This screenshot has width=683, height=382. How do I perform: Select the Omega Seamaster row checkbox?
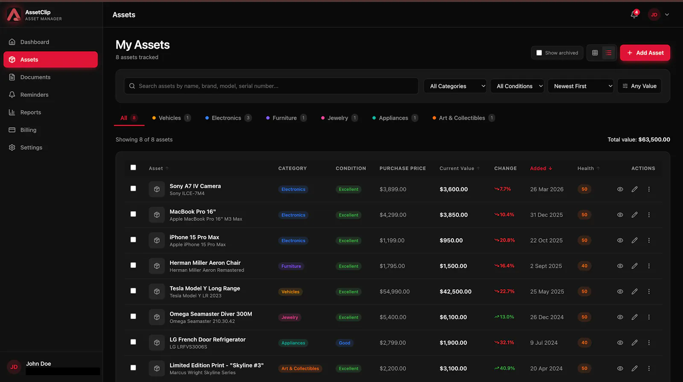click(x=133, y=316)
